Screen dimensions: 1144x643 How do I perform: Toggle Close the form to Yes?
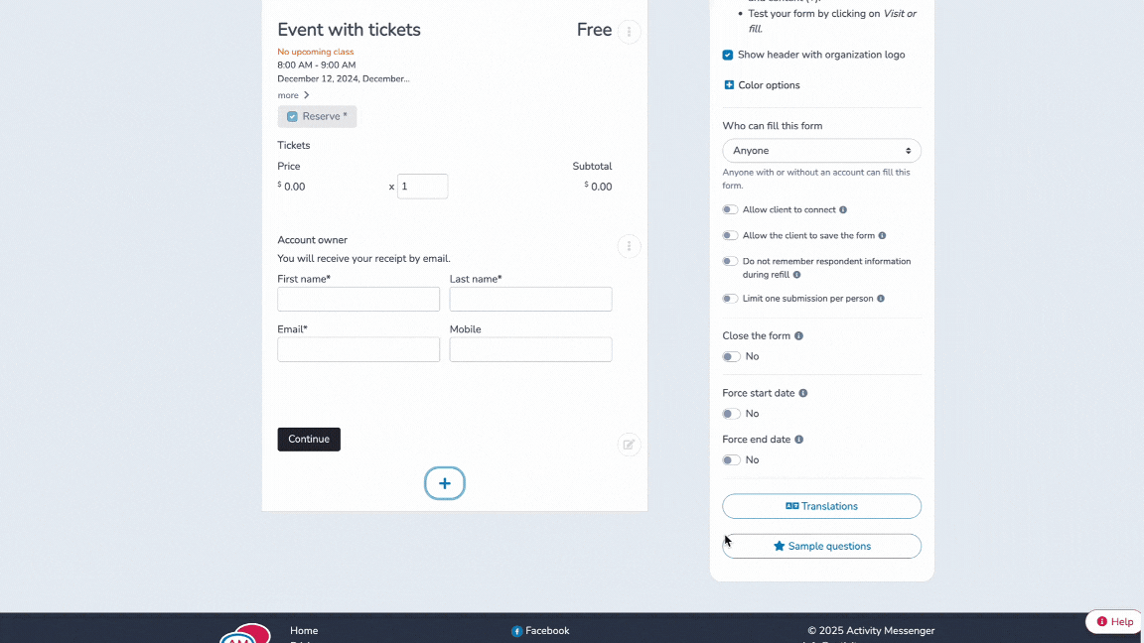click(x=730, y=356)
